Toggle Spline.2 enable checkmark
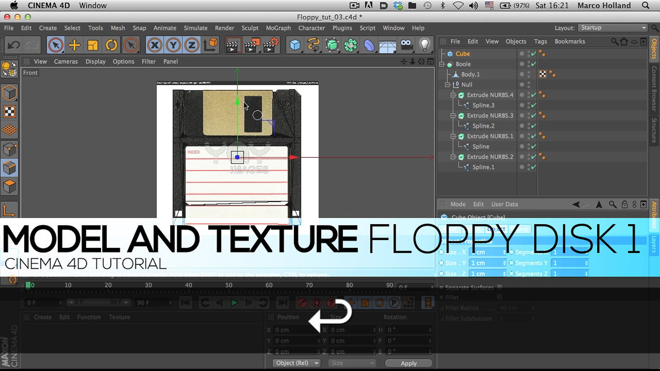Viewport: 660px width, 371px height. click(x=533, y=126)
